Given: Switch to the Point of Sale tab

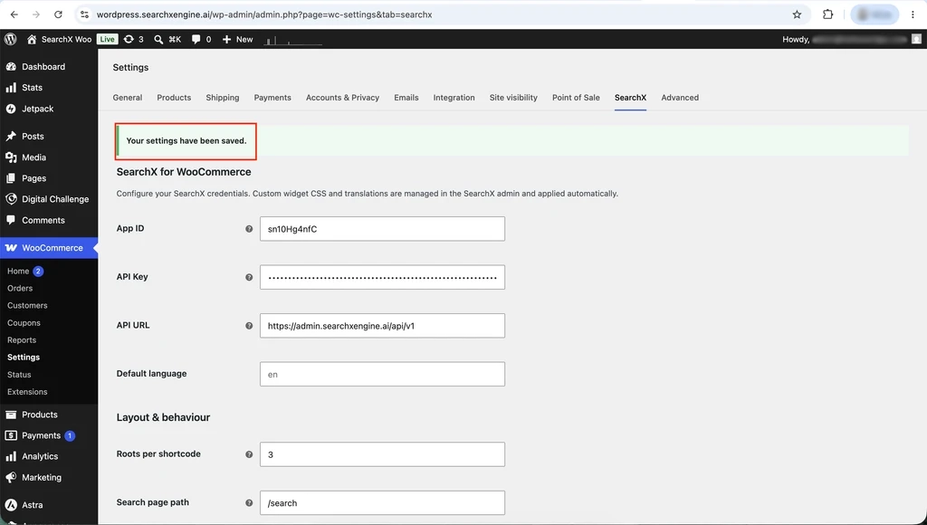Looking at the screenshot, I should click(576, 98).
